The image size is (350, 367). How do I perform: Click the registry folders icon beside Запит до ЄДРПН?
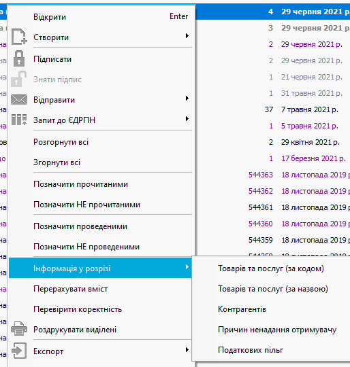(x=19, y=120)
